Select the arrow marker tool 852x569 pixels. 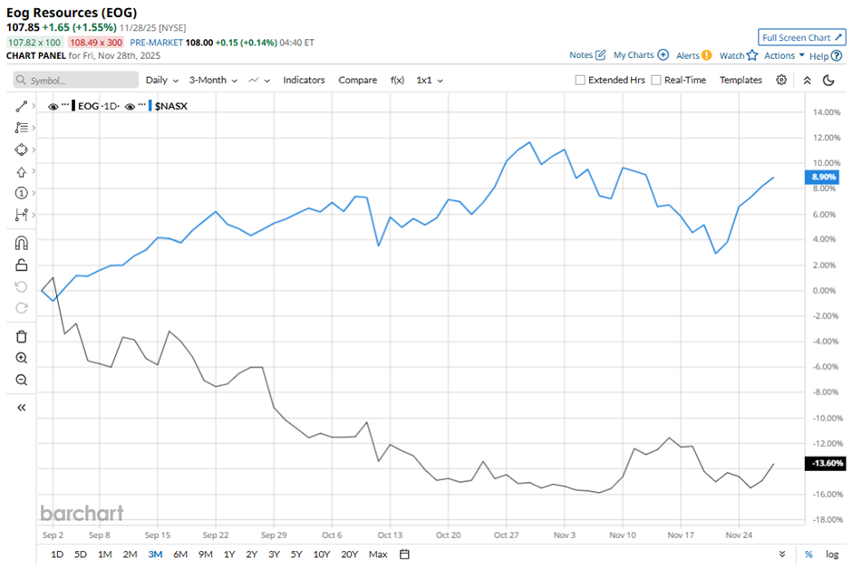[21, 172]
